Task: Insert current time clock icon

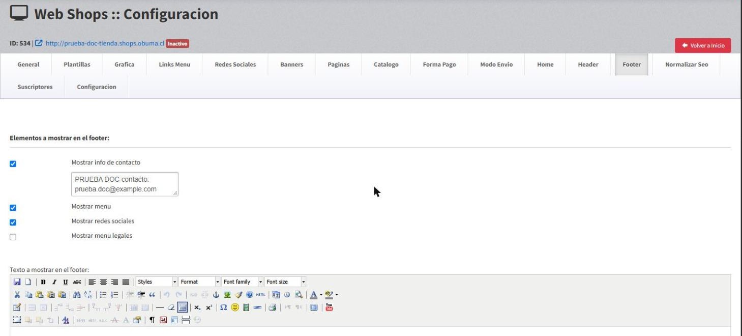Action: (287, 294)
